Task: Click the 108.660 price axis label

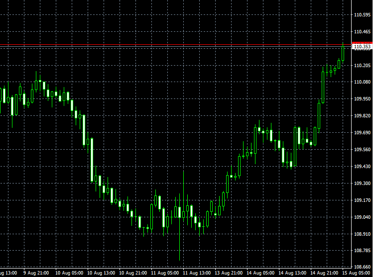Action: [363, 267]
